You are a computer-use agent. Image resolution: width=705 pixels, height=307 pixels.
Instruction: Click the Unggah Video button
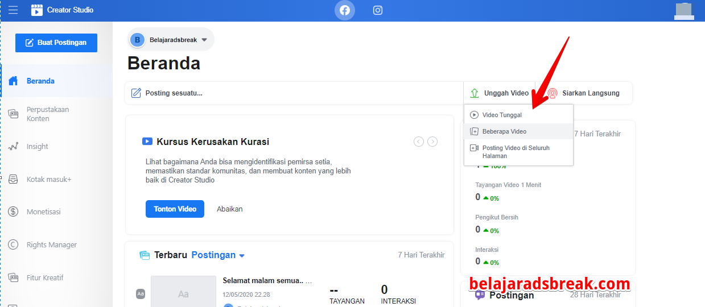point(499,93)
